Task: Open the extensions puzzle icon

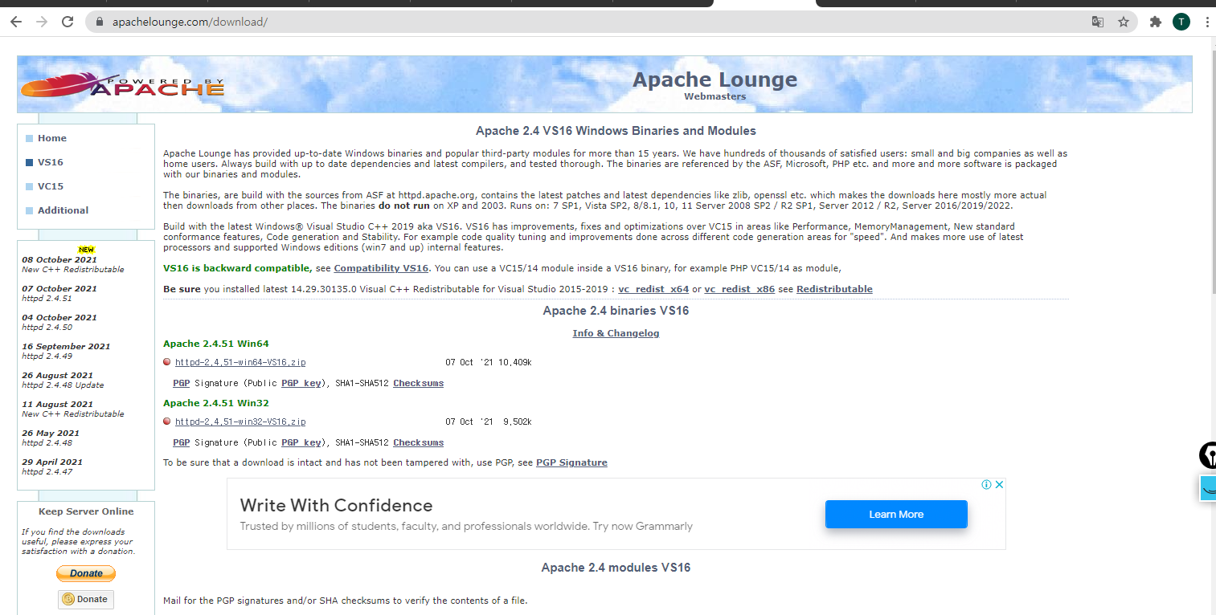Action: click(x=1156, y=22)
